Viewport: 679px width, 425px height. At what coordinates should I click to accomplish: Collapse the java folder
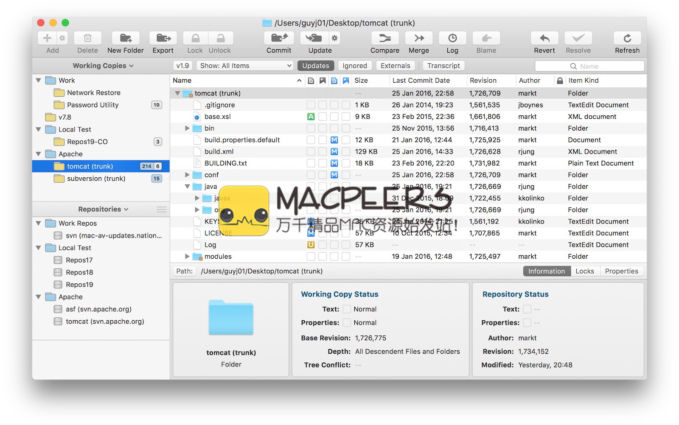187,187
